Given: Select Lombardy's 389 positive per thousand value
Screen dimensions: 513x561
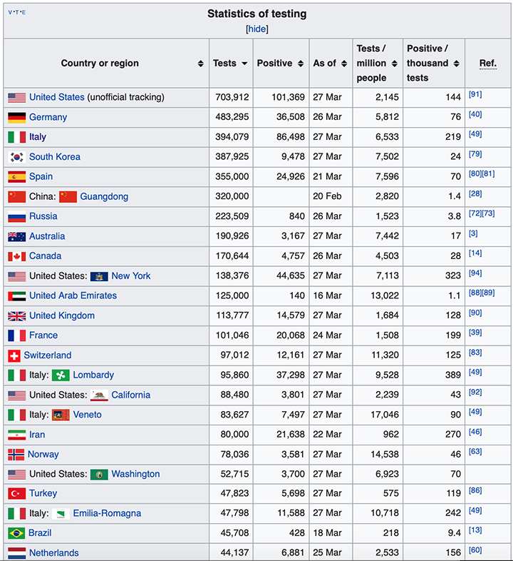Looking at the screenshot, I should click(453, 375).
